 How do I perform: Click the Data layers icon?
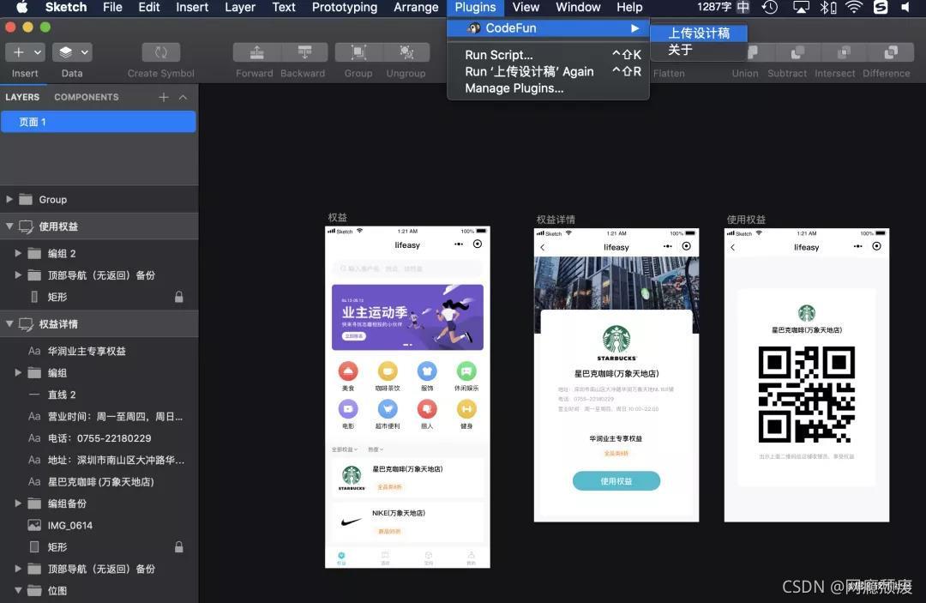(65, 52)
